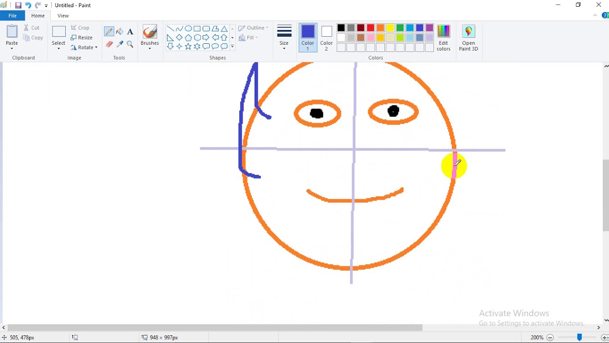Choose the Pentagon shape
The height and width of the screenshot is (343, 609).
tap(188, 38)
